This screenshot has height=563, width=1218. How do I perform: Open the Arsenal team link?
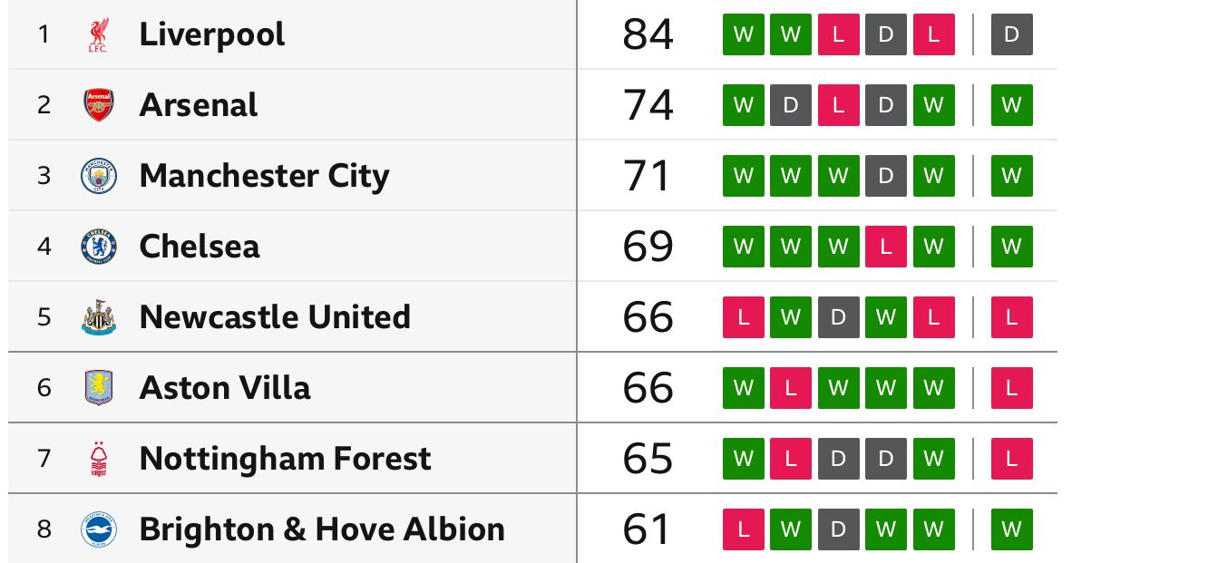tap(199, 105)
